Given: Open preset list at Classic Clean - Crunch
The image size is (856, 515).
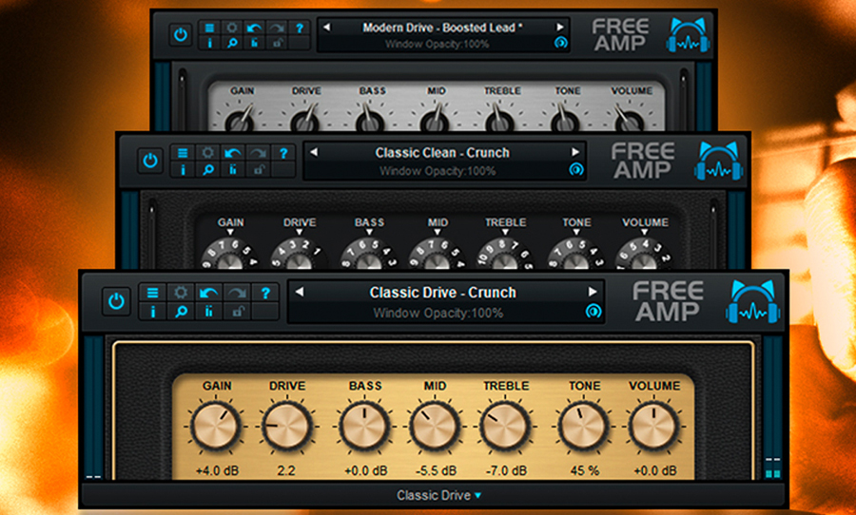Looking at the screenshot, I should pyautogui.click(x=441, y=152).
